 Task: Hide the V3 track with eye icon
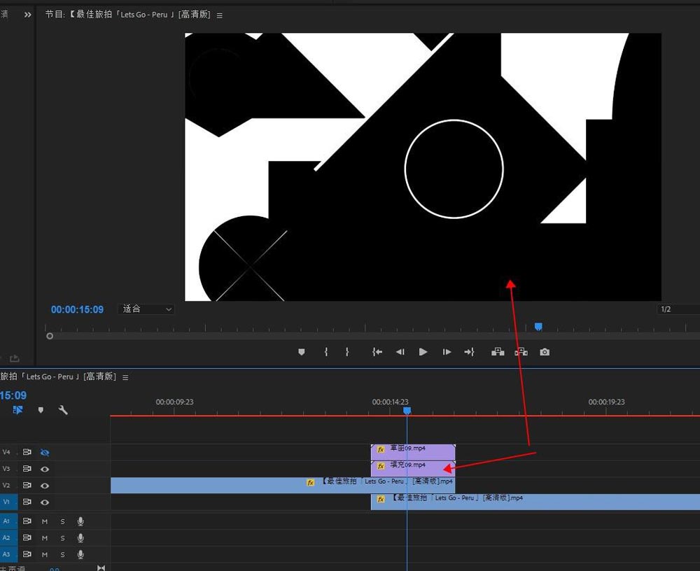click(x=45, y=469)
